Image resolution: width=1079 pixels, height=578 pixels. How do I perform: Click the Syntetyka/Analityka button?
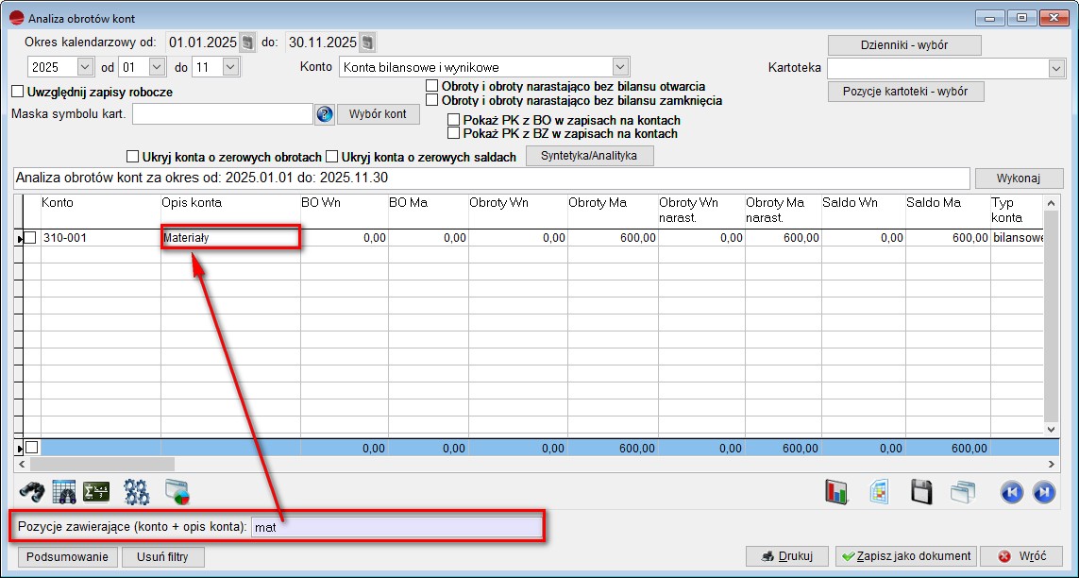click(589, 157)
